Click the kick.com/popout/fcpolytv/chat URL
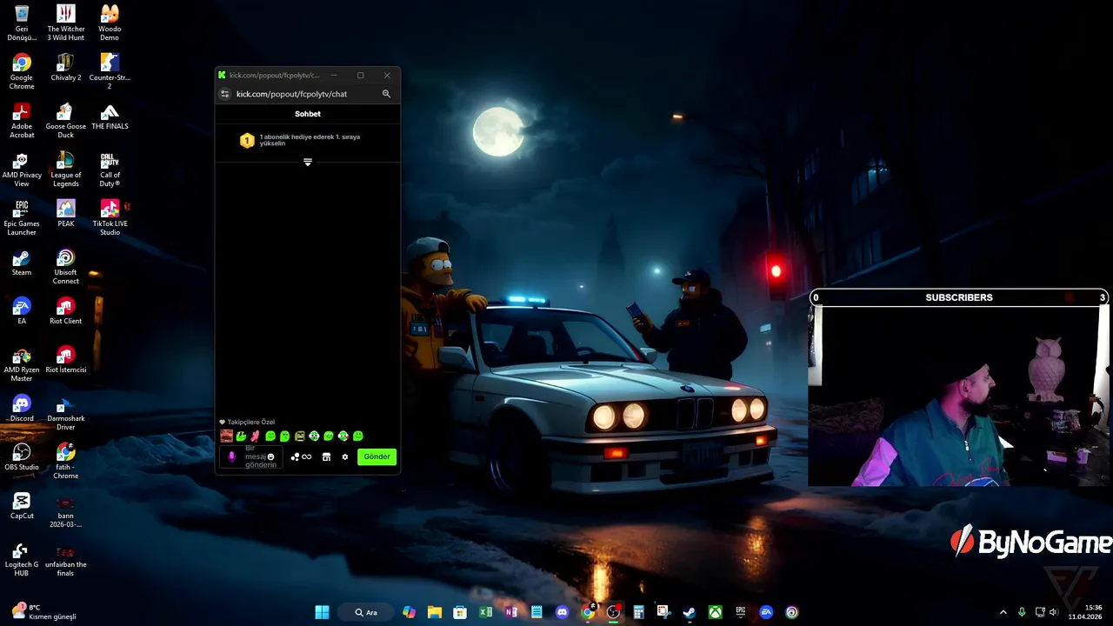 coord(291,94)
